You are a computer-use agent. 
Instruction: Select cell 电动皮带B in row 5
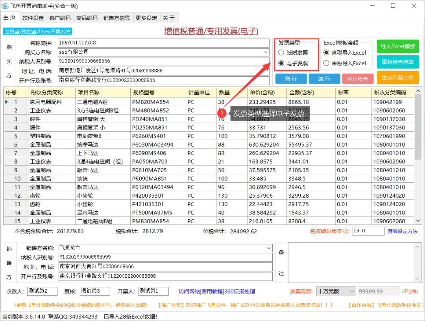click(103, 136)
